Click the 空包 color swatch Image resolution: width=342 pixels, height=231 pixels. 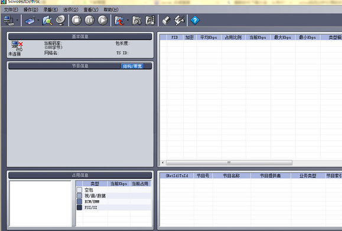79,190
